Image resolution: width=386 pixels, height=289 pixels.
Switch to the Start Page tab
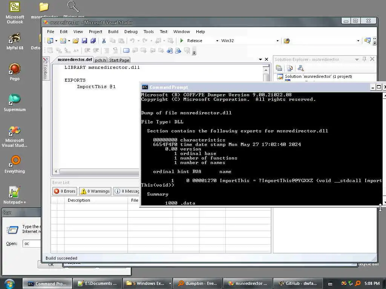(119, 60)
